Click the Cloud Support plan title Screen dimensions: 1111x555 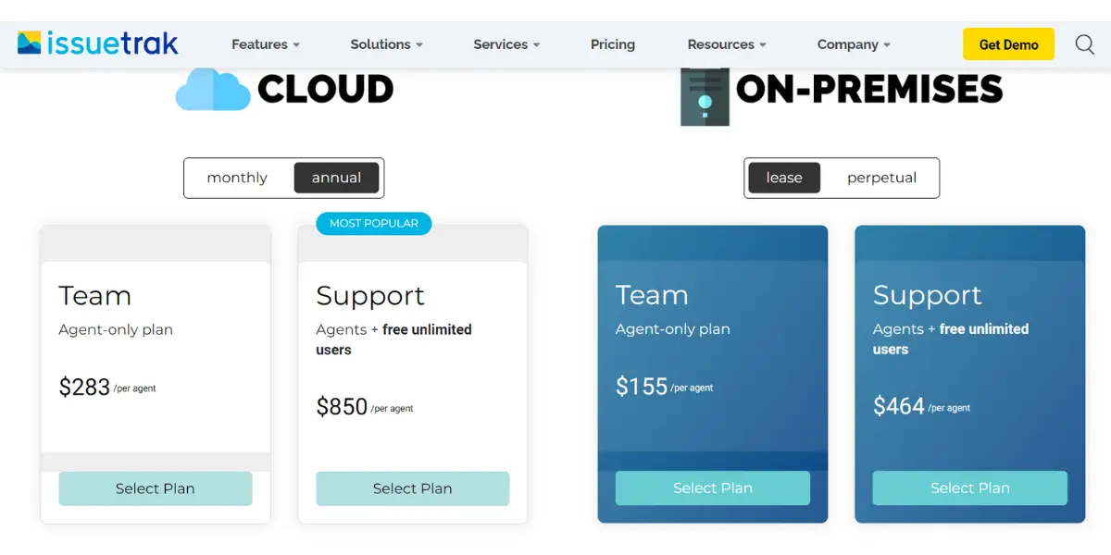[370, 296]
